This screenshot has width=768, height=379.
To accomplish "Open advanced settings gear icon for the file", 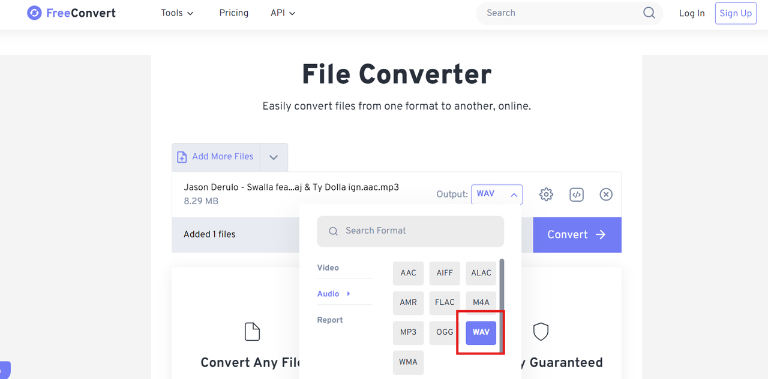I will coord(546,195).
